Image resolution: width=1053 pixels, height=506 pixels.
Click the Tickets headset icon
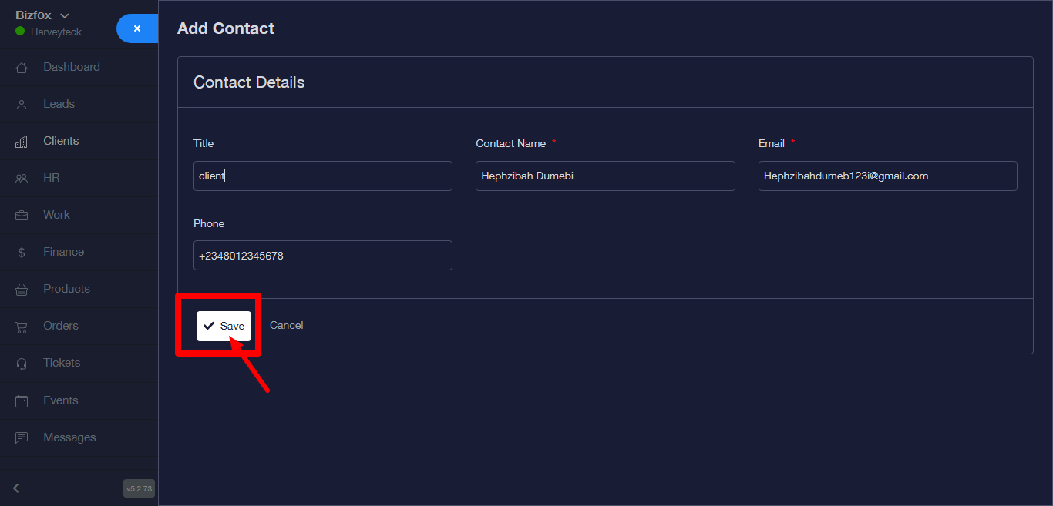(x=22, y=364)
